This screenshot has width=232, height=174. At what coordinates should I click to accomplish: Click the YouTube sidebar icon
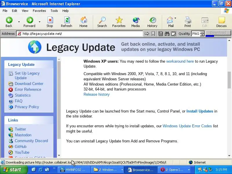pyautogui.click(x=11, y=153)
